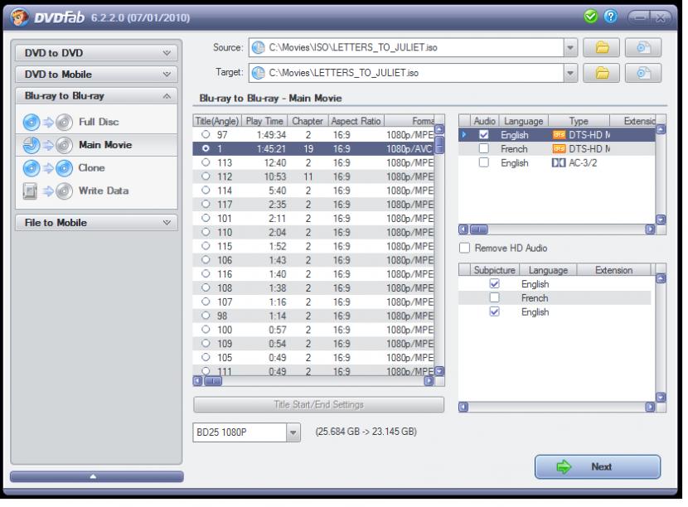Choose the Write Data mode icon
The image size is (688, 507).
pos(41,191)
